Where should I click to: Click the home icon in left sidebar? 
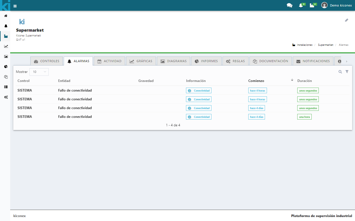6,16
